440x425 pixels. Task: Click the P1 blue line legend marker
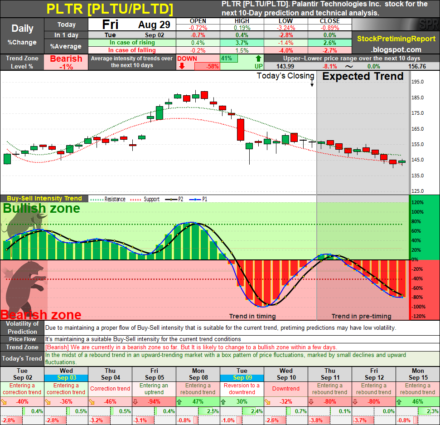[x=195, y=200]
